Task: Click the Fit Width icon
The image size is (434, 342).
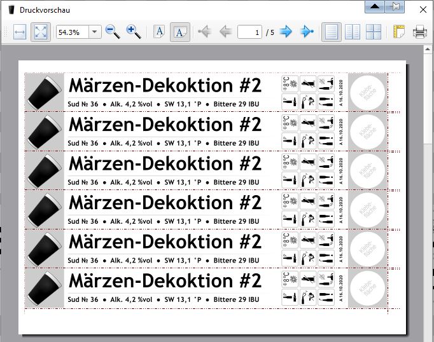Action: coord(20,32)
